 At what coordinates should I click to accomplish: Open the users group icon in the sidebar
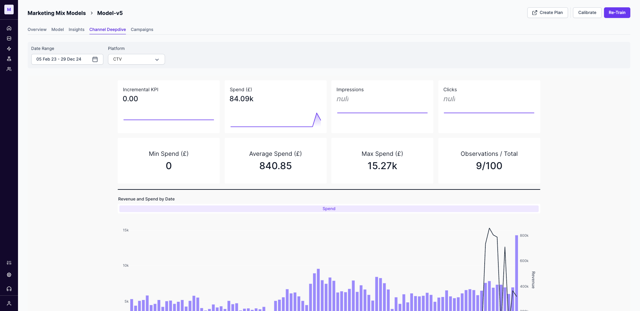click(9, 69)
